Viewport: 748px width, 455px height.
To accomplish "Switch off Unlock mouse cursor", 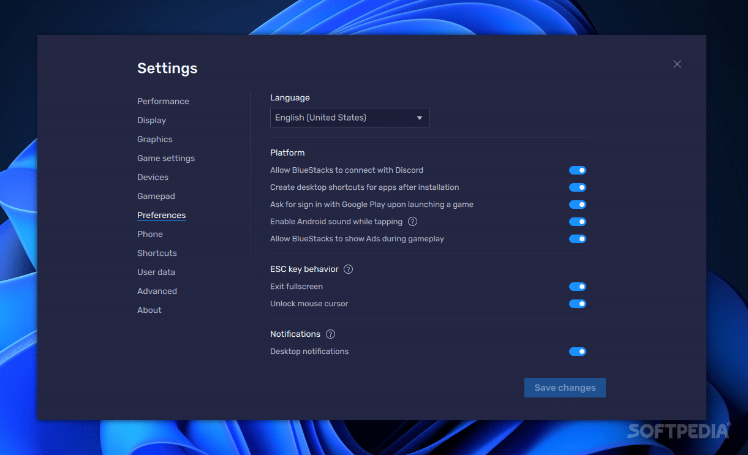I will [x=578, y=304].
